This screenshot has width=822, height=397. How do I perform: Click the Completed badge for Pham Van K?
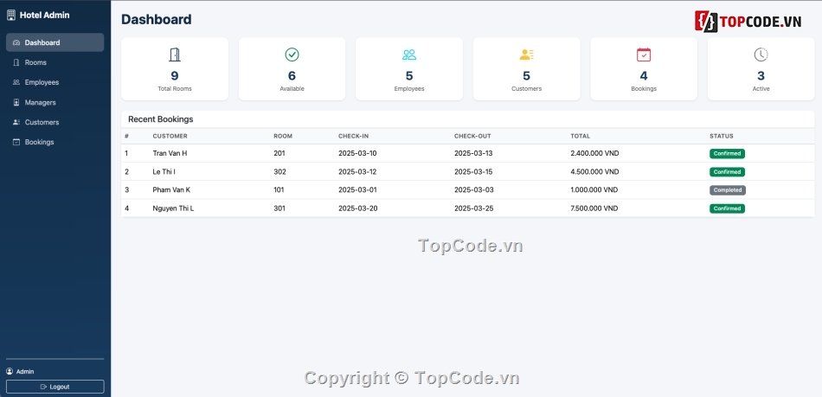point(728,190)
